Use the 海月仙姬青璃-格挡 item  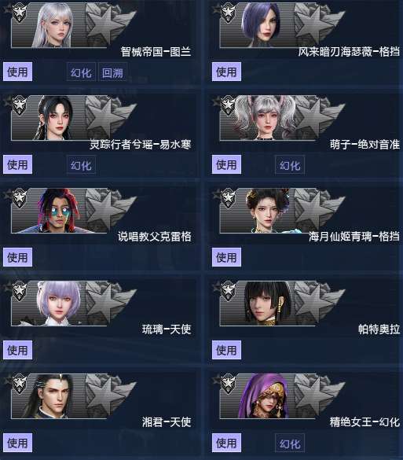click(x=226, y=257)
